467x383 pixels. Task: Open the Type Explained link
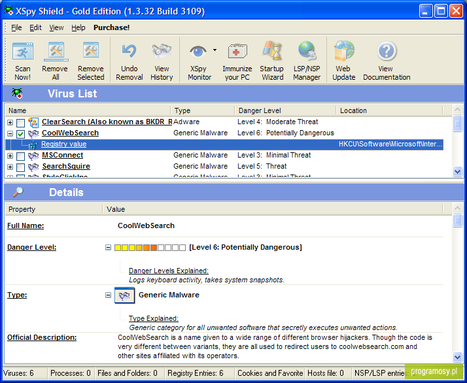pos(154,318)
